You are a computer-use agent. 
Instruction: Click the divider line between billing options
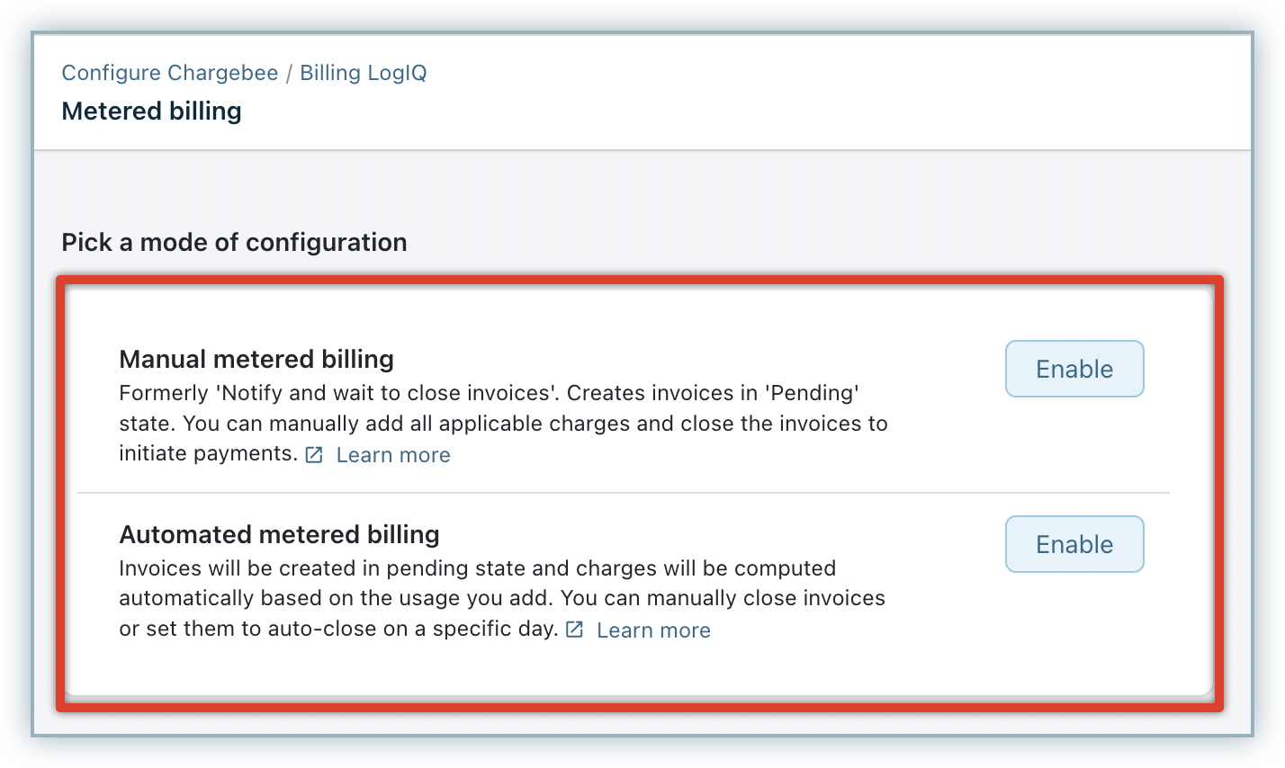[623, 493]
